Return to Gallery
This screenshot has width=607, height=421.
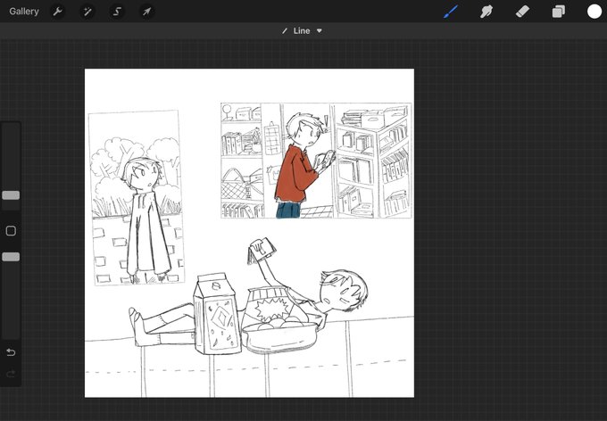[24, 12]
